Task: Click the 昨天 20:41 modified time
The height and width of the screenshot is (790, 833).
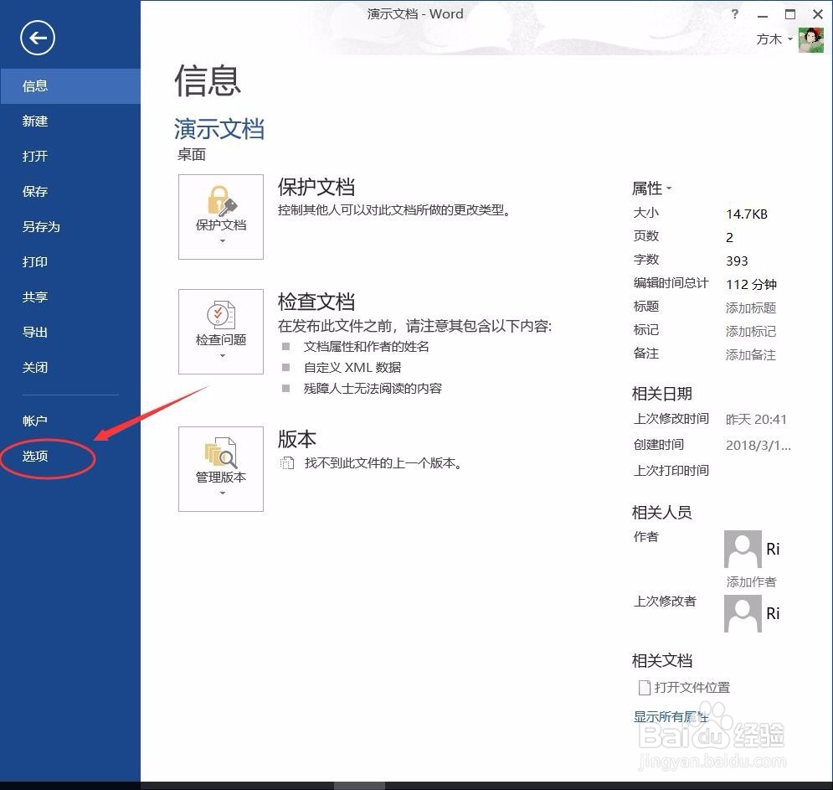Action: (x=756, y=420)
